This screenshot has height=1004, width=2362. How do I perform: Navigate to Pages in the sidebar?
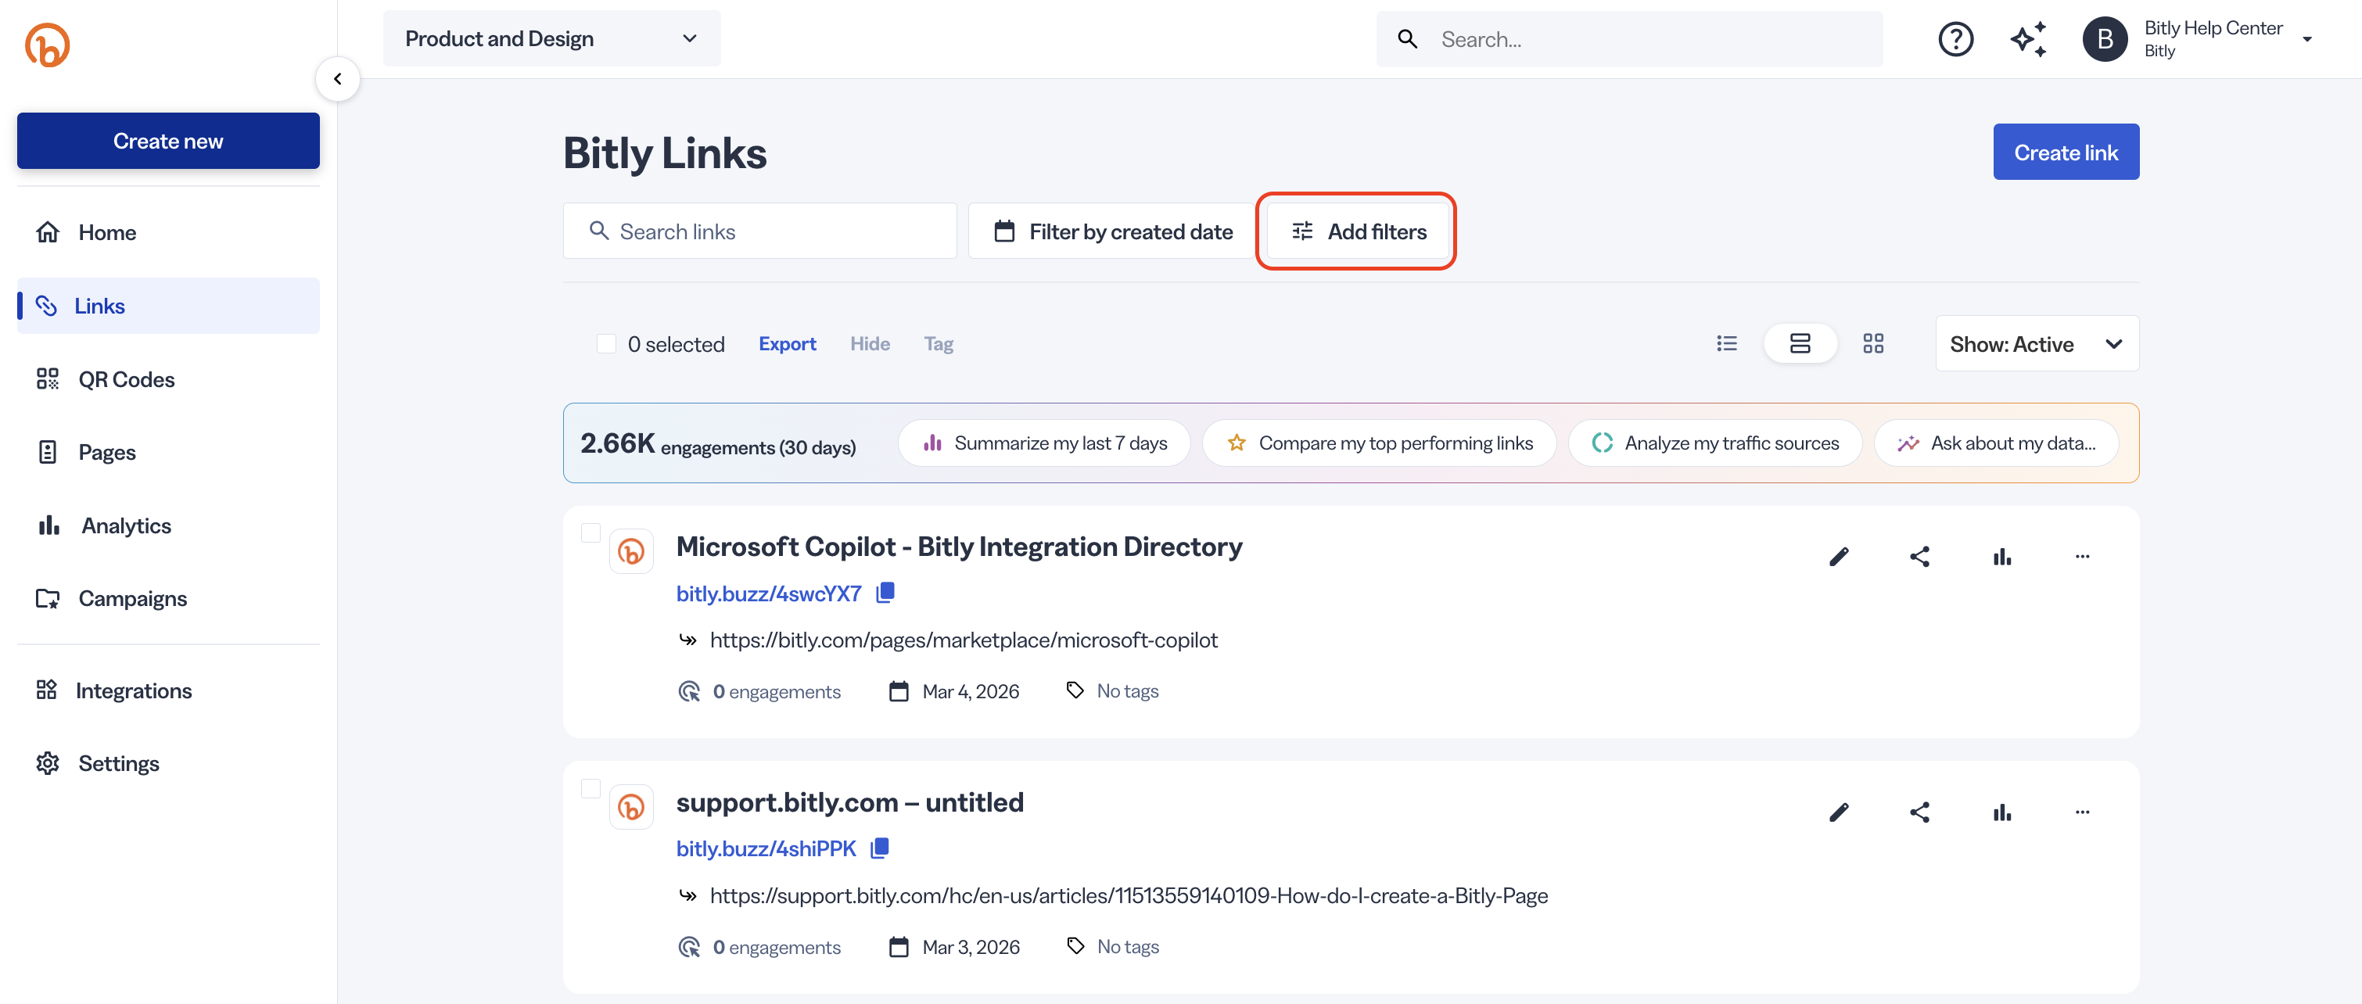pyautogui.click(x=169, y=452)
